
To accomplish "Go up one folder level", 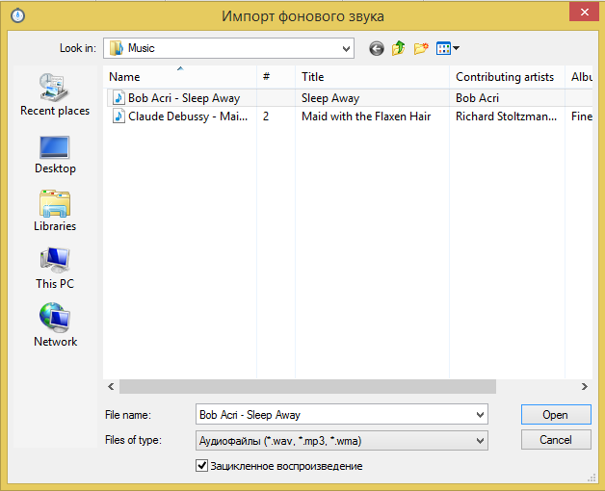I will [398, 48].
